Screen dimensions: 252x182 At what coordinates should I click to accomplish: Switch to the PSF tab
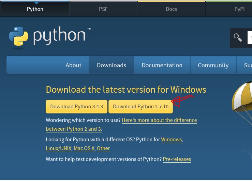point(103,9)
